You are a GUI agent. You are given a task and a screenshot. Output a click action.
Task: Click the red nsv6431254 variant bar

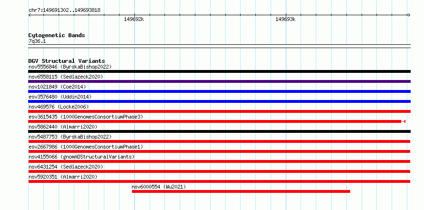click(x=219, y=171)
